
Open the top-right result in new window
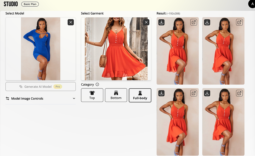click(239, 22)
